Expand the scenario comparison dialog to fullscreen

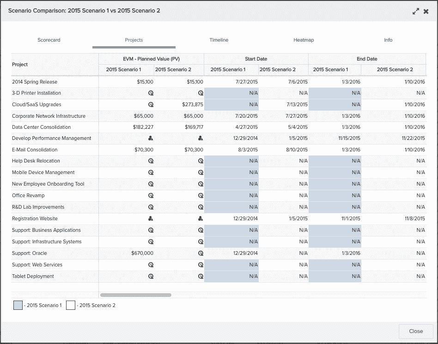pos(416,12)
